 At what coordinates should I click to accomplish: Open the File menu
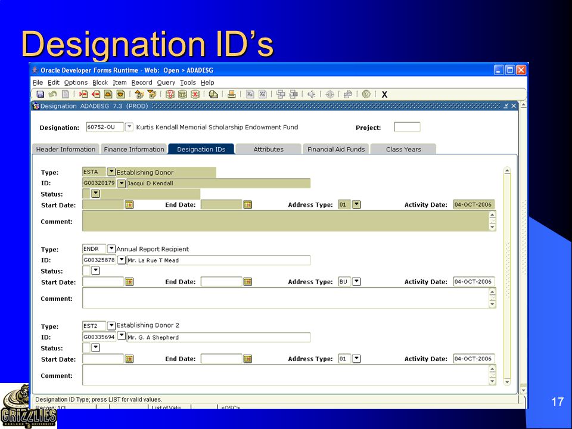point(38,82)
